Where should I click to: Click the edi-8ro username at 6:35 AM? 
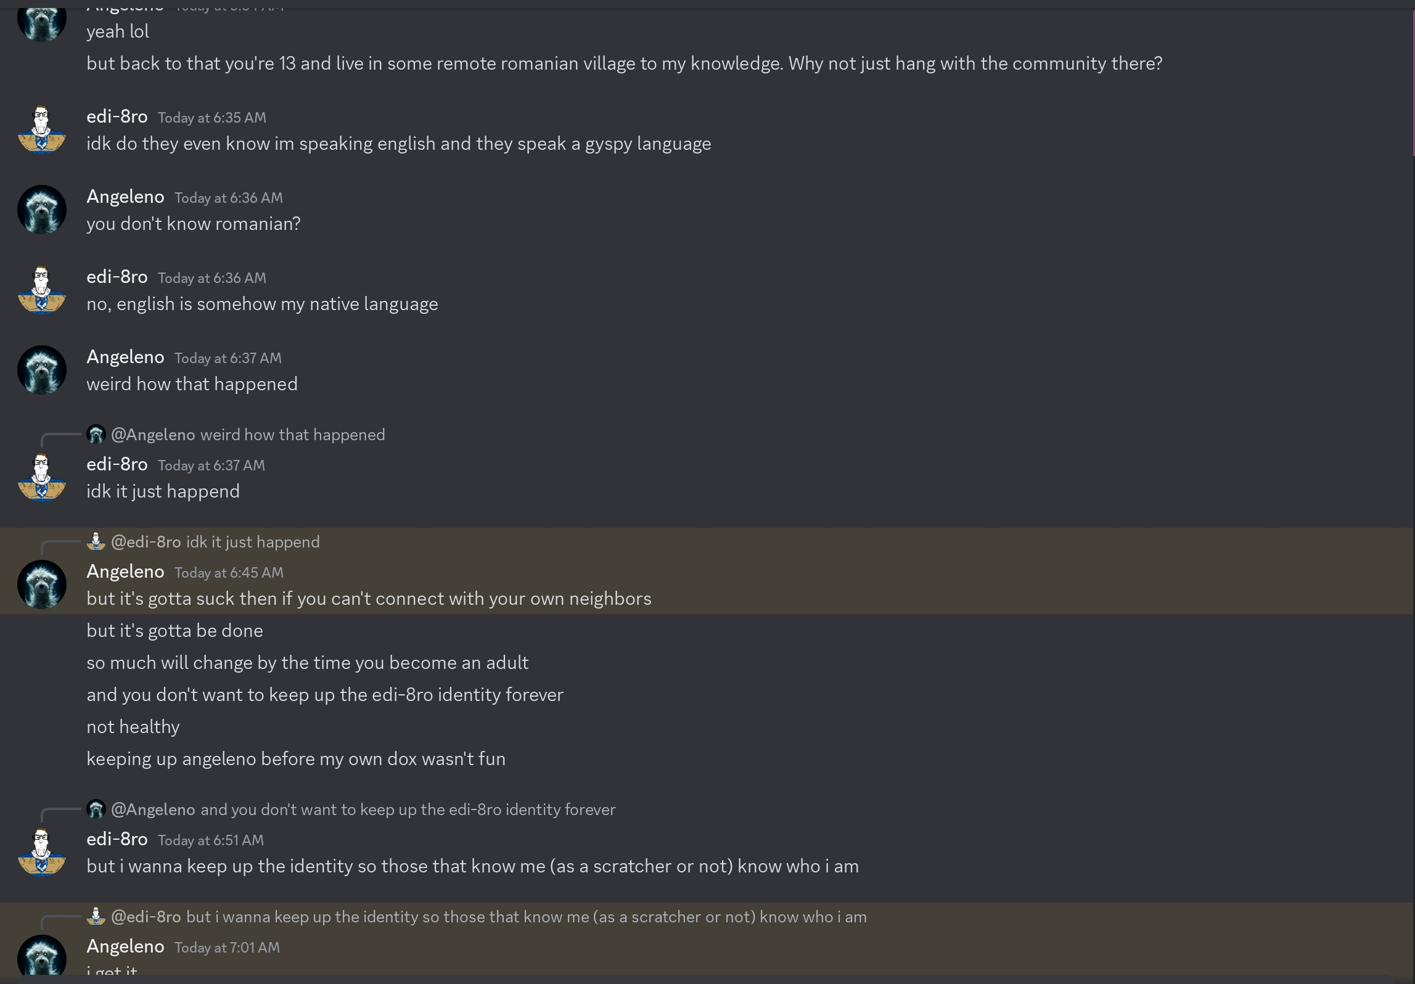117,117
